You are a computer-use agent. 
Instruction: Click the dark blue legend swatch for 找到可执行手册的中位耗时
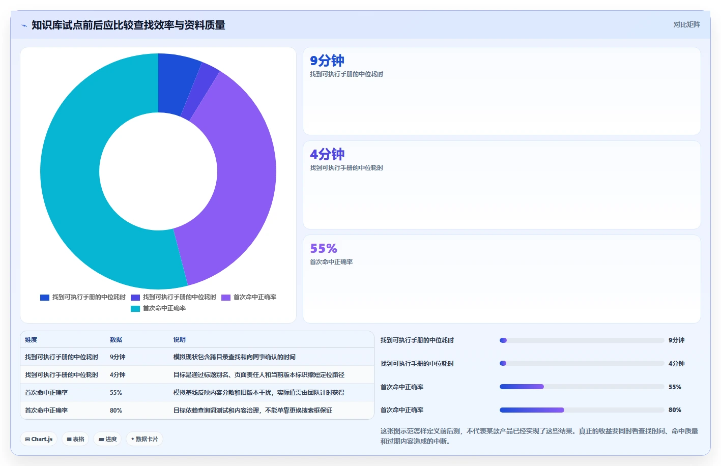coord(45,297)
